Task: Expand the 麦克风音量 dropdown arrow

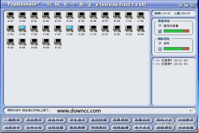Action: tap(160, 26)
